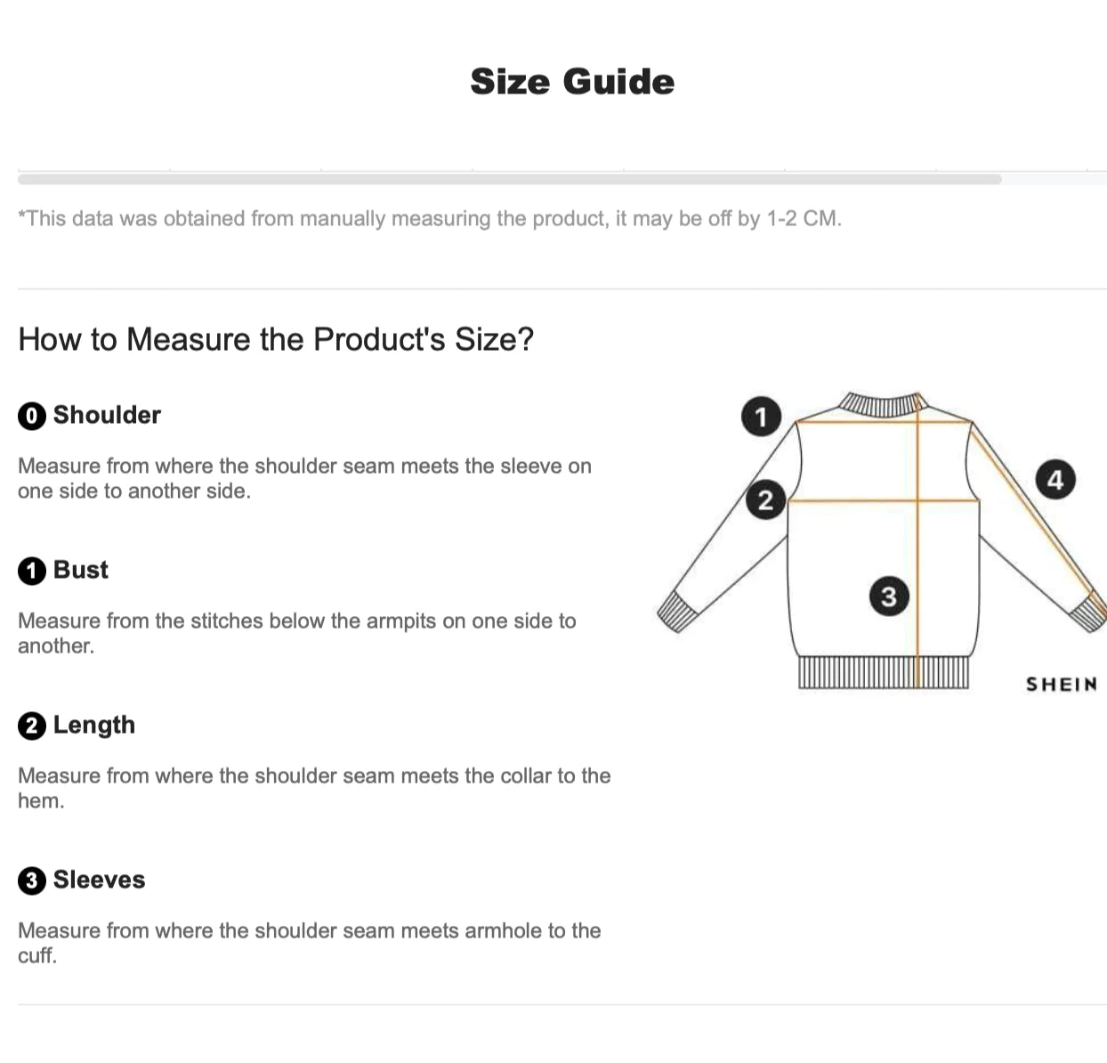Click the number 1 badge beside Bust
Image resolution: width=1107 pixels, height=1063 pixels.
tap(31, 571)
